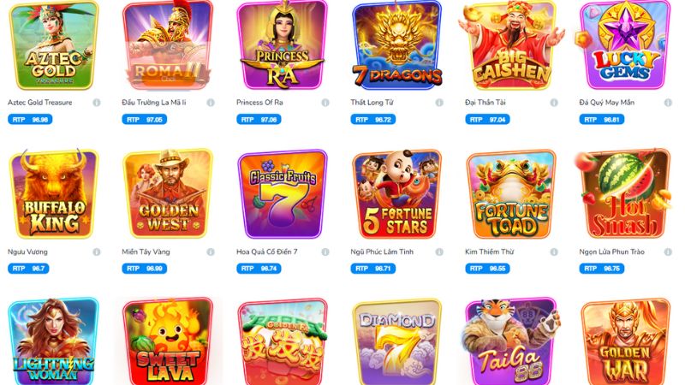The width and height of the screenshot is (685, 385).
Task: Click the RTP 97.05 badge under Roma II
Action: pyautogui.click(x=144, y=119)
